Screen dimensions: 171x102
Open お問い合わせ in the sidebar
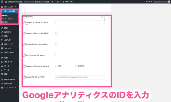pos(9,52)
